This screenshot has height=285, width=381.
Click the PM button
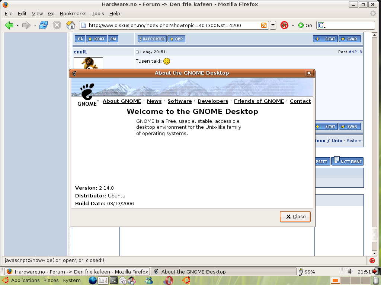coord(113,39)
